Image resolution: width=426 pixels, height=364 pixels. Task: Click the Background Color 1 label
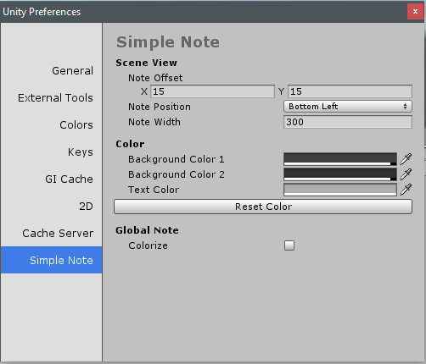click(177, 159)
